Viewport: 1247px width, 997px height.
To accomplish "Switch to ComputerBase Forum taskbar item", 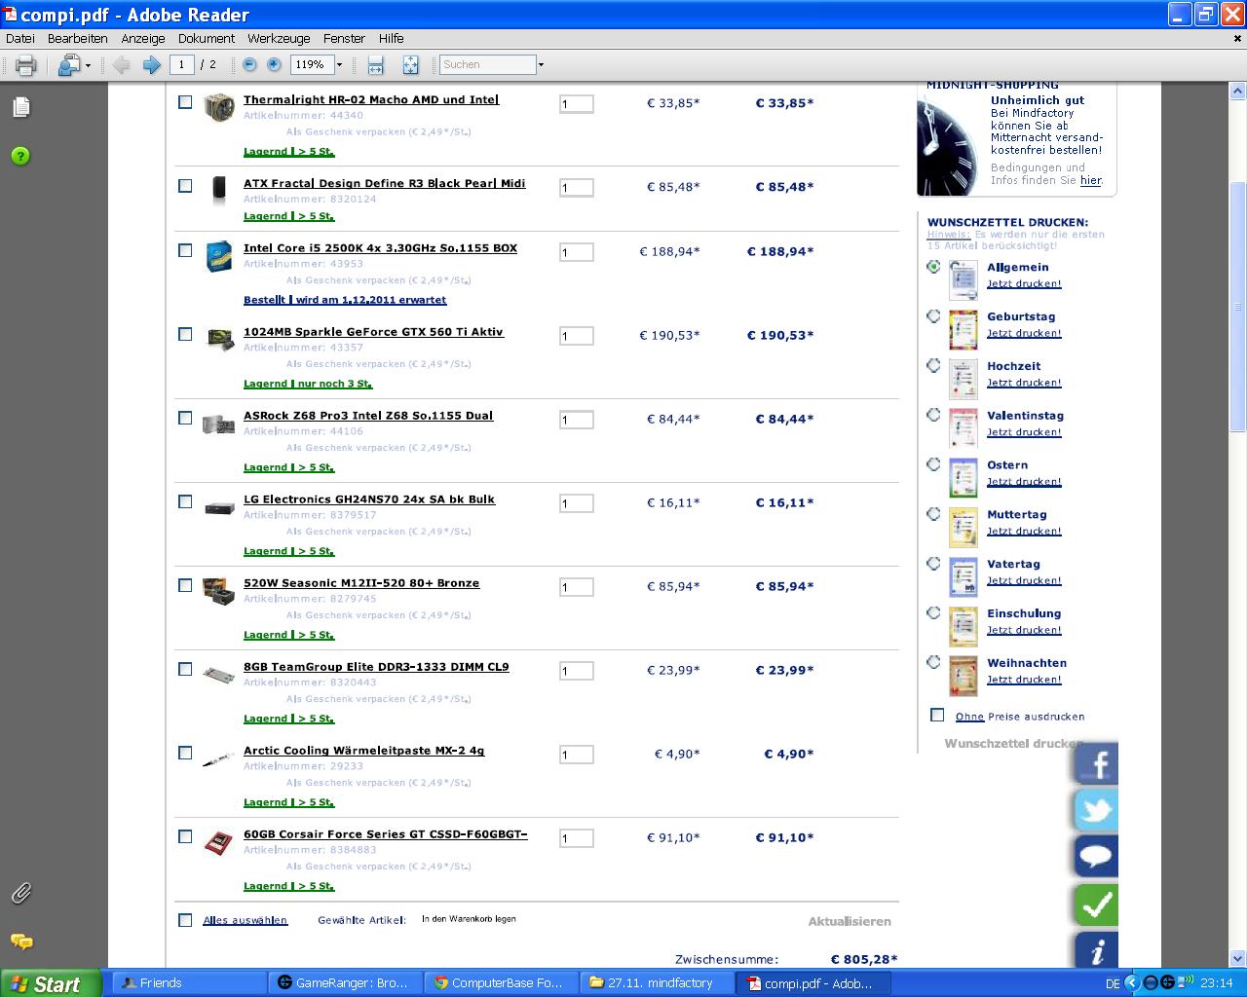I will coord(501,983).
